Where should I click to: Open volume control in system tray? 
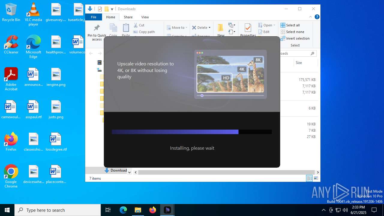tap(345, 210)
